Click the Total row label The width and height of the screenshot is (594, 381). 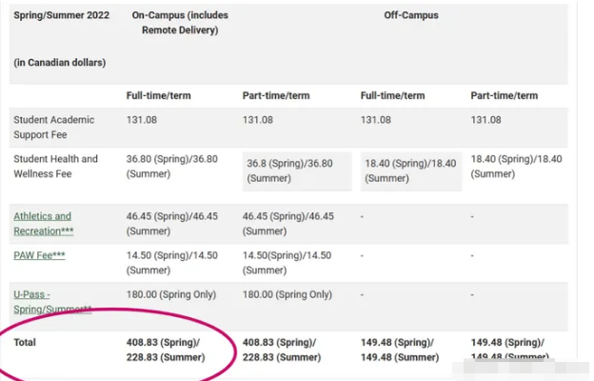point(25,342)
